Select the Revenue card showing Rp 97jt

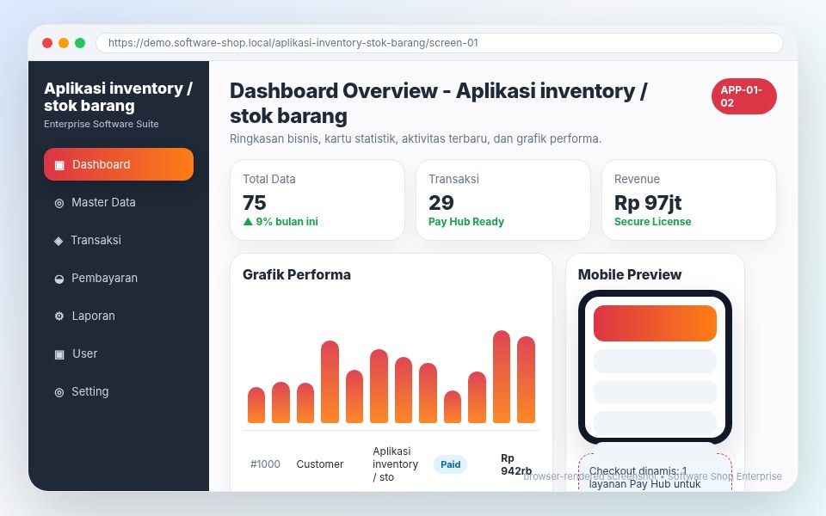pos(689,200)
